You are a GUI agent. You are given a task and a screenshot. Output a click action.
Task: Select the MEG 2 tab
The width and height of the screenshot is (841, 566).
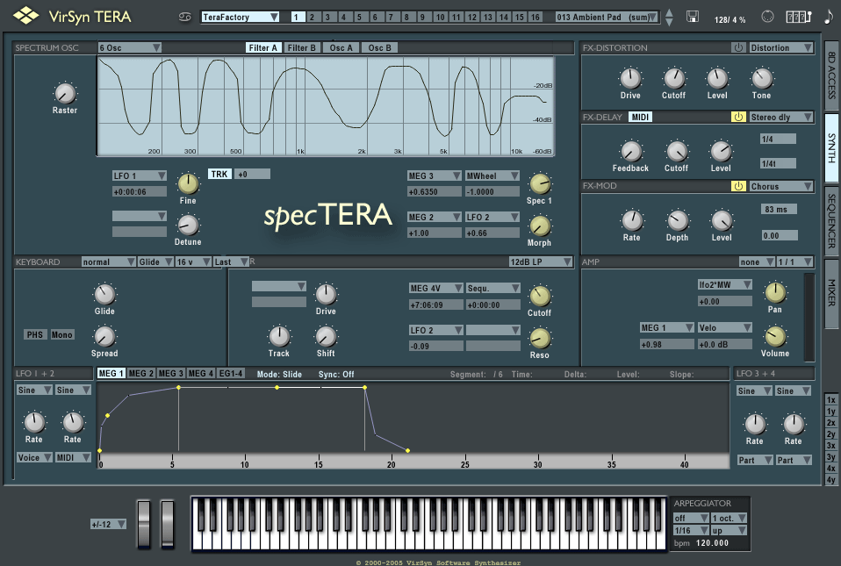point(141,374)
